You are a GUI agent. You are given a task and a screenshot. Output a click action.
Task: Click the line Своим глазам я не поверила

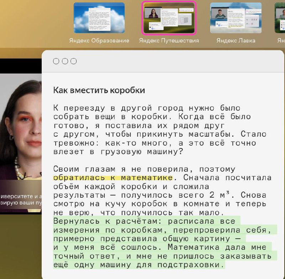click(x=144, y=169)
